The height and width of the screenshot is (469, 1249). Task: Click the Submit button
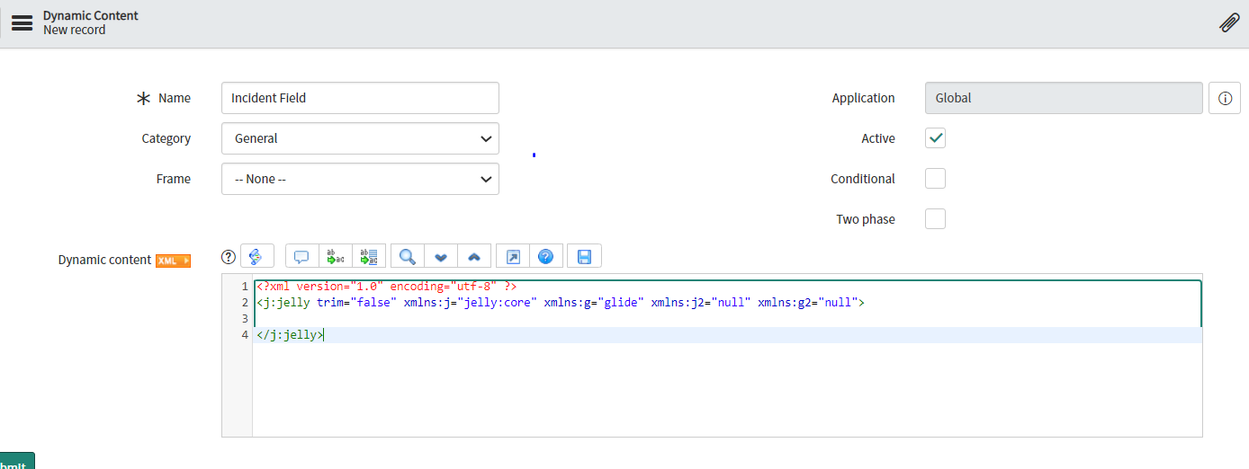click(x=15, y=462)
